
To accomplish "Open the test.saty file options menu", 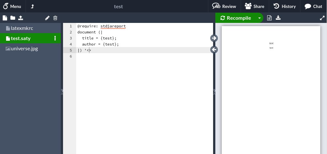I will 55,38.
